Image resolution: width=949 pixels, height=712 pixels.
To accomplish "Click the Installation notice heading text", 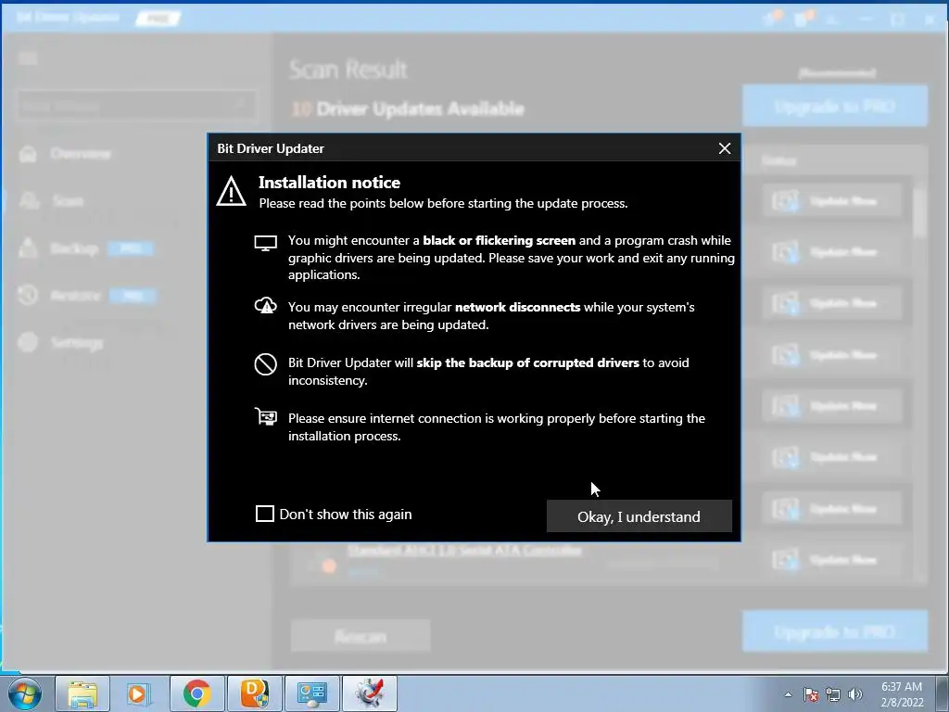I will click(x=329, y=183).
